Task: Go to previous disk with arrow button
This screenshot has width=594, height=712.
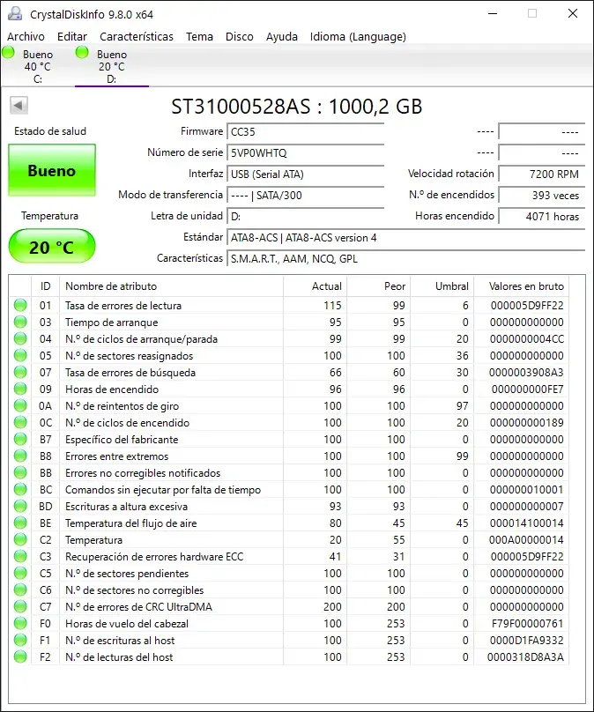Action: [x=19, y=106]
